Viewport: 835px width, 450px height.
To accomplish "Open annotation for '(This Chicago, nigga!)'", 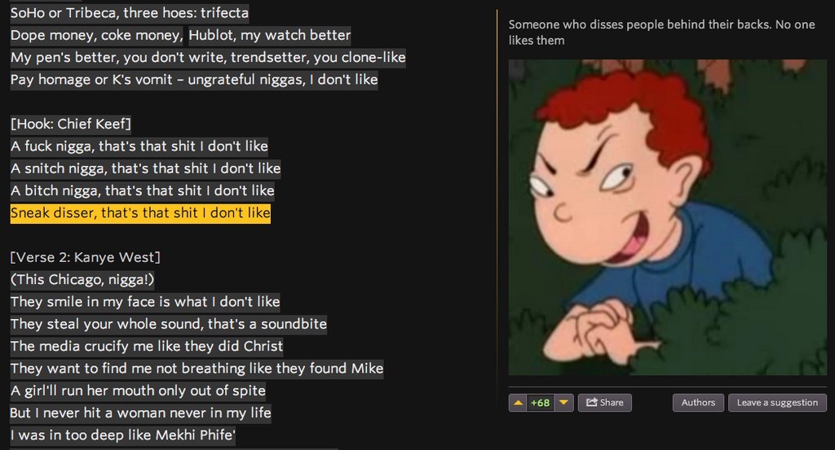I will (82, 279).
